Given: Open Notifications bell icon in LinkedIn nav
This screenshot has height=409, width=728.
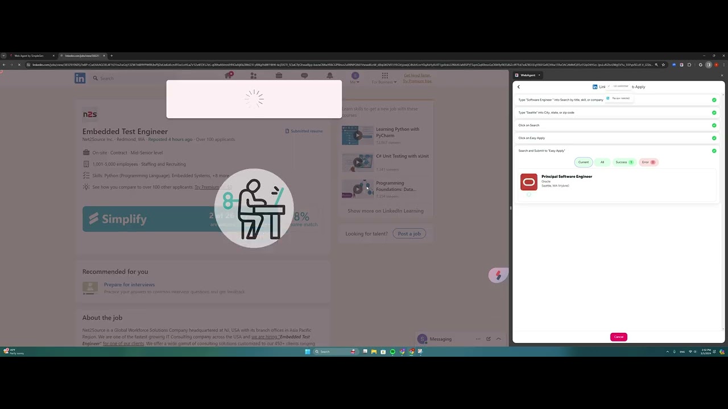Looking at the screenshot, I should [330, 76].
